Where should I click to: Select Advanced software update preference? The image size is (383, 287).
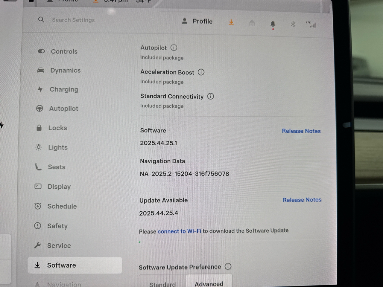[x=209, y=283]
